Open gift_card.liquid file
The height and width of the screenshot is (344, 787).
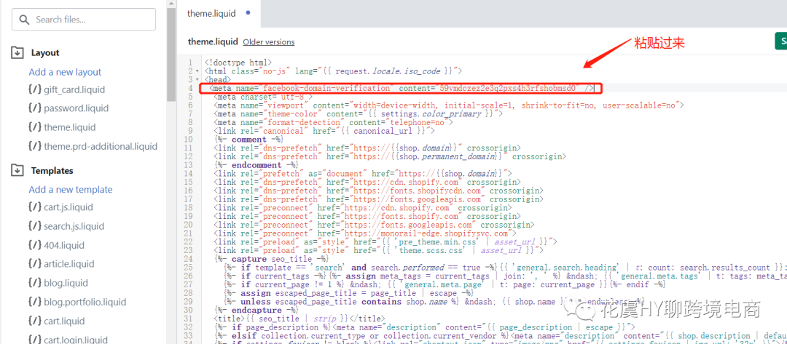(x=74, y=89)
